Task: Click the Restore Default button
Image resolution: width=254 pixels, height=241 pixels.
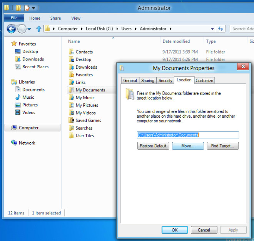Action: pos(153,146)
